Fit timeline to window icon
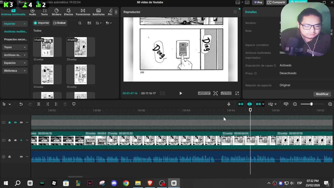334x188 pixels. (286, 104)
